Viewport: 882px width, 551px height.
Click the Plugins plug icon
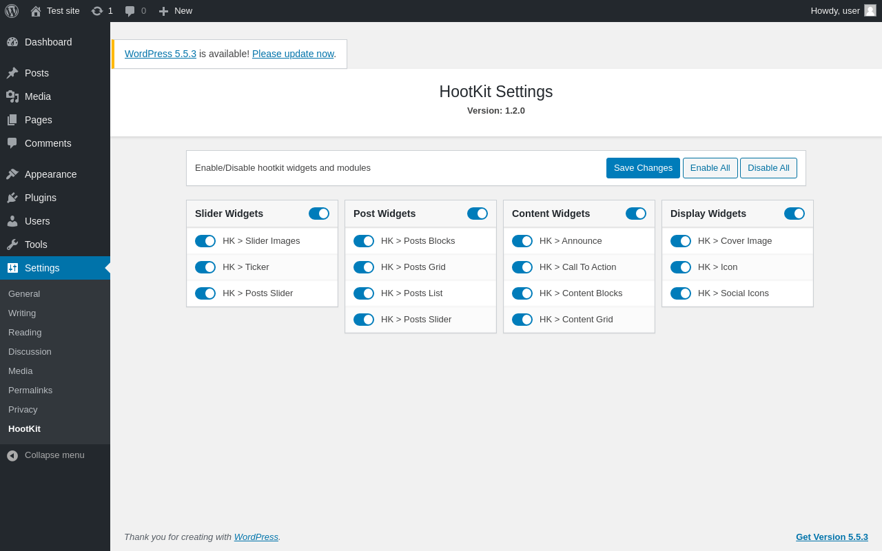[12, 198]
